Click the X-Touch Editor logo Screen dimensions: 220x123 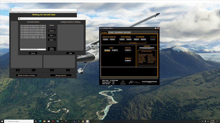click(134, 82)
